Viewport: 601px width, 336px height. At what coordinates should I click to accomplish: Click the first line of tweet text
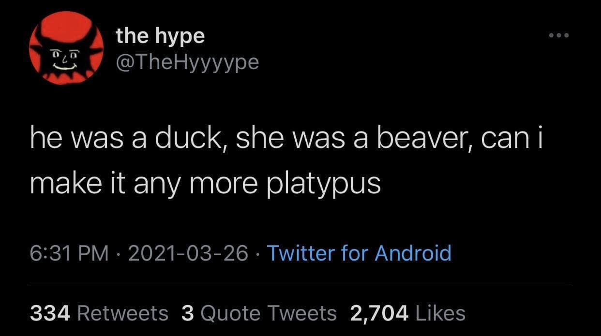(290, 140)
